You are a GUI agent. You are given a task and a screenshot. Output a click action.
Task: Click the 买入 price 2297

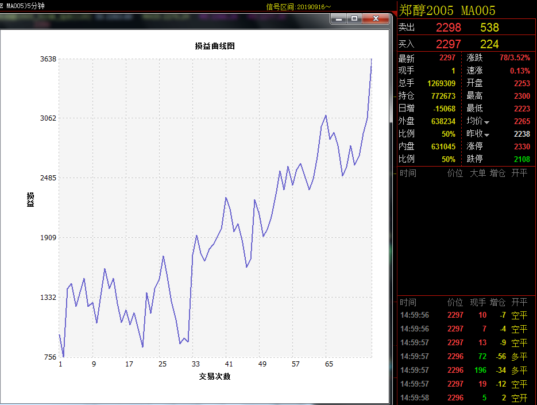(x=449, y=44)
